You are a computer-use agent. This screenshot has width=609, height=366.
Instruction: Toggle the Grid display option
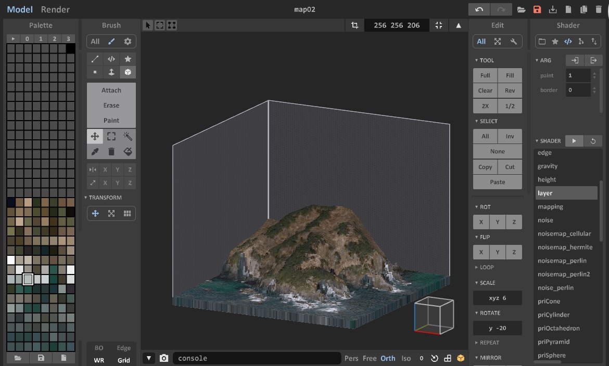(x=123, y=360)
